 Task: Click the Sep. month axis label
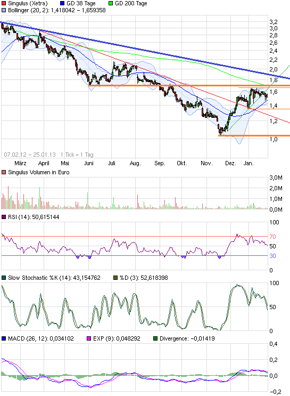pyautogui.click(x=160, y=164)
